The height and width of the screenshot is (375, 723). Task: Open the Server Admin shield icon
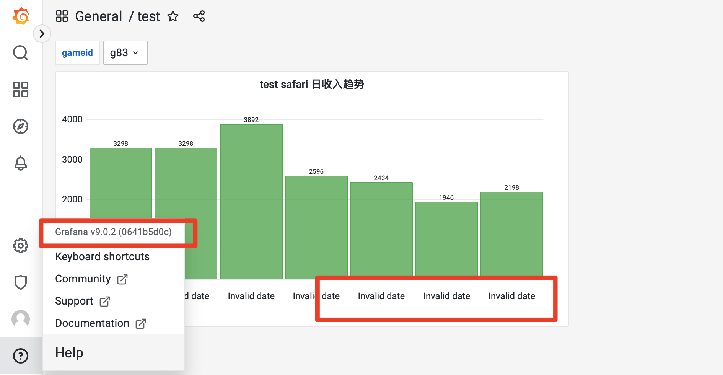(x=21, y=282)
